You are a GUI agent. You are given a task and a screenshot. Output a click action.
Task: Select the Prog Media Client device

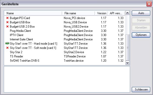[x=65, y=31]
